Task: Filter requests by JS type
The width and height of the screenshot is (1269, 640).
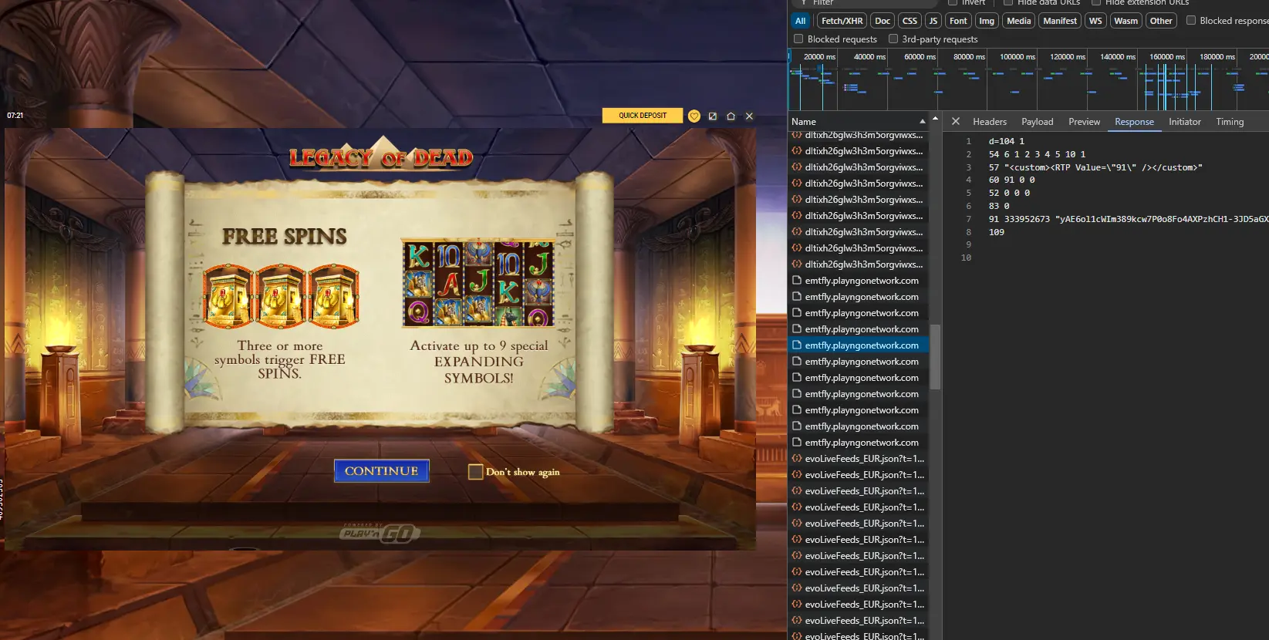Action: point(933,21)
